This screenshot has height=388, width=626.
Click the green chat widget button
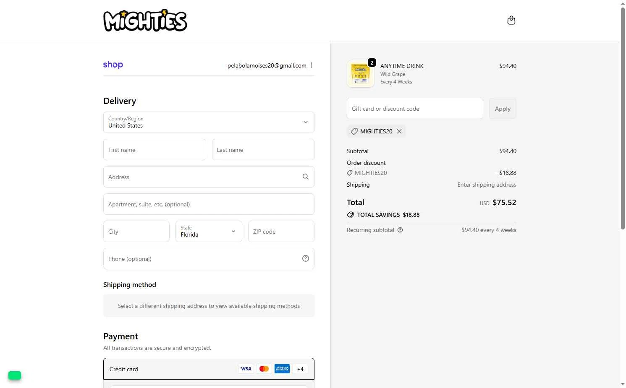point(15,375)
